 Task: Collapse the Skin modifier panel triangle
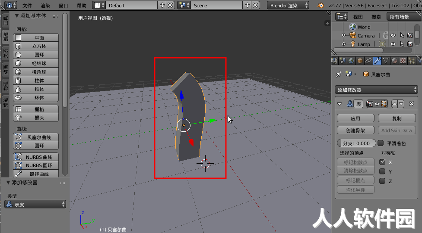click(340, 104)
